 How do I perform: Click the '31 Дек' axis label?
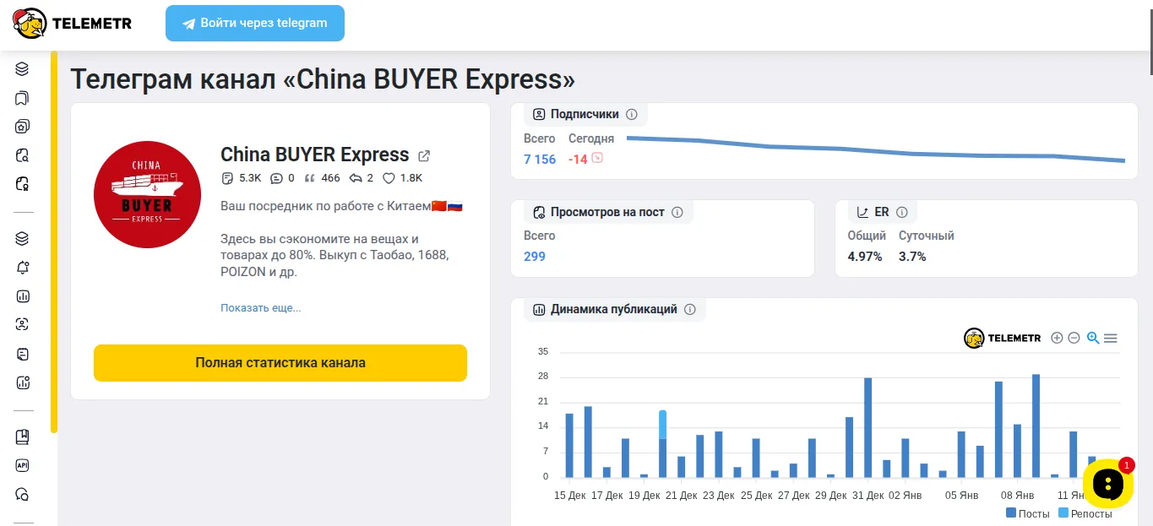tap(867, 496)
